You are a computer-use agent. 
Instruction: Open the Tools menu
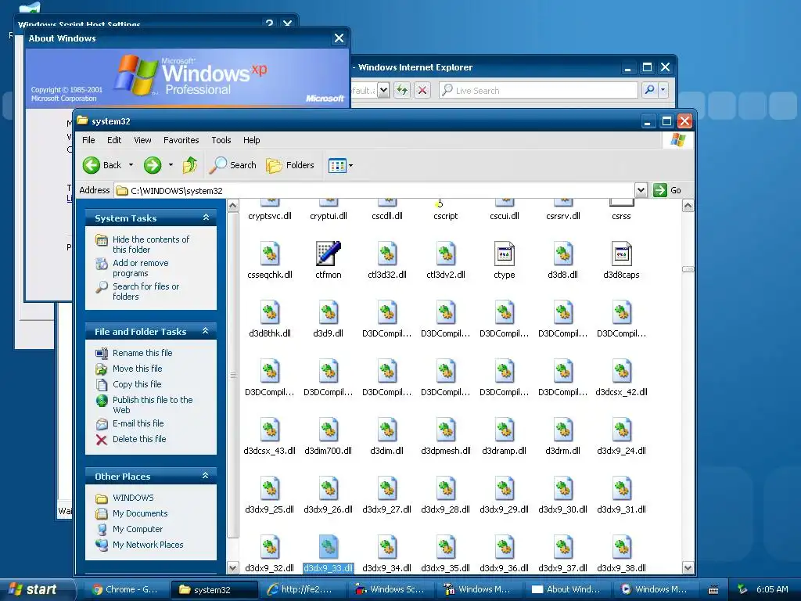pos(221,140)
